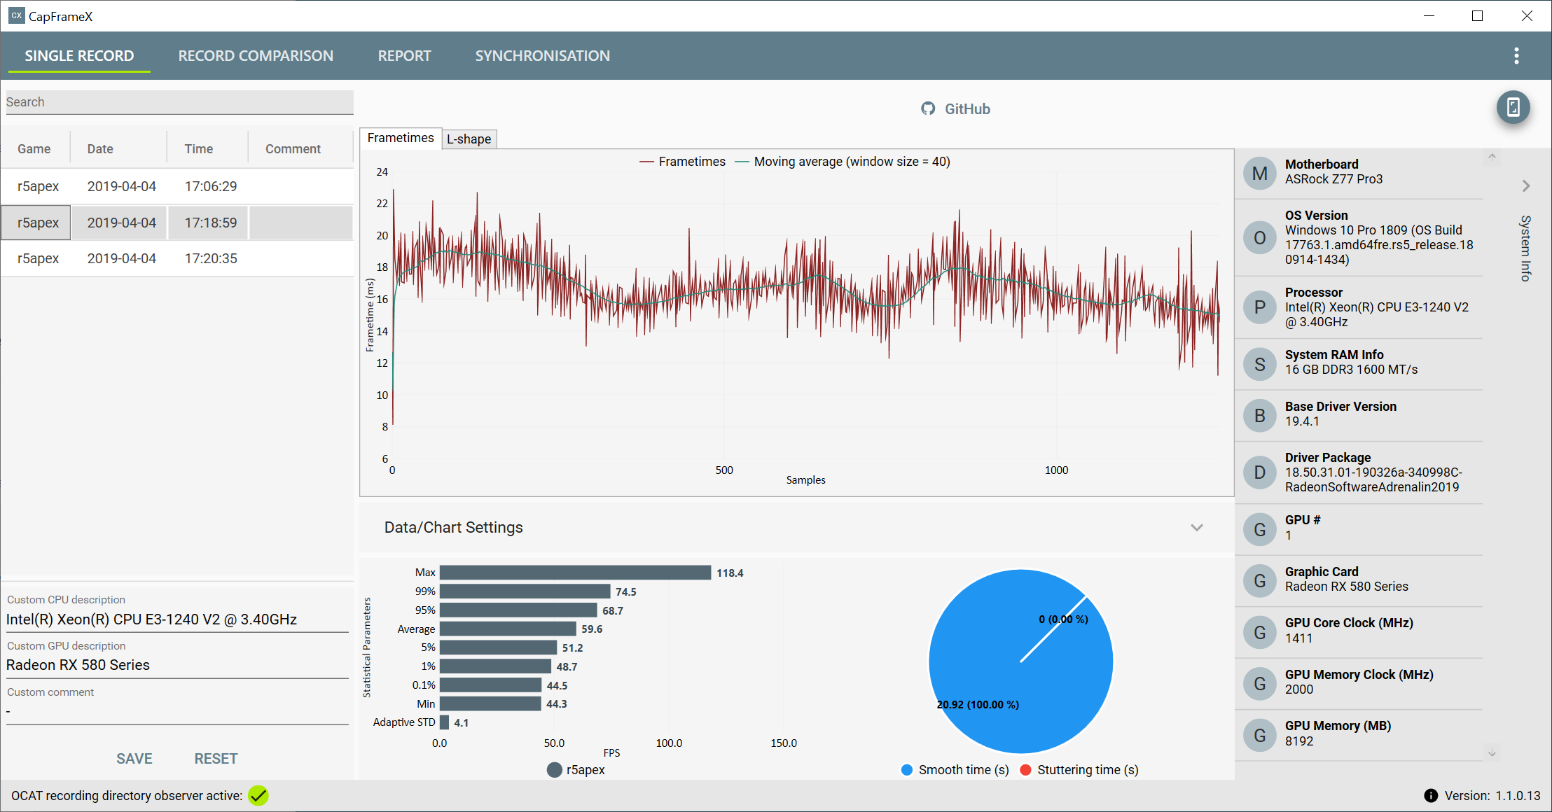The height and width of the screenshot is (812, 1552).
Task: Collapse the System Info side panel arrow
Action: (1526, 185)
